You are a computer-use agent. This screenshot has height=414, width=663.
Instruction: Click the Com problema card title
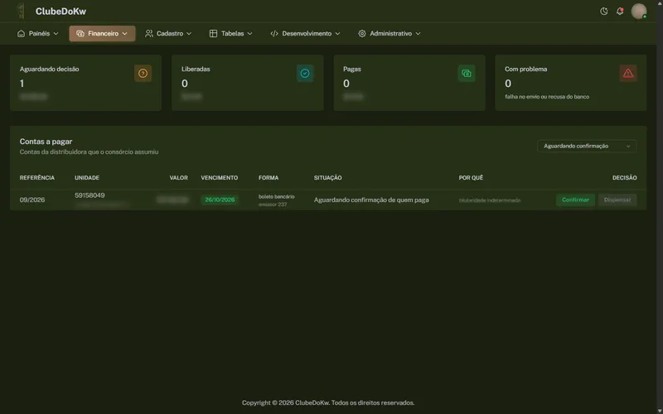526,69
